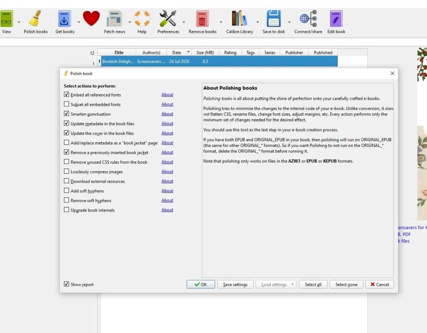
Task: Open About link for Add soft hyphens
Action: pos(167,190)
